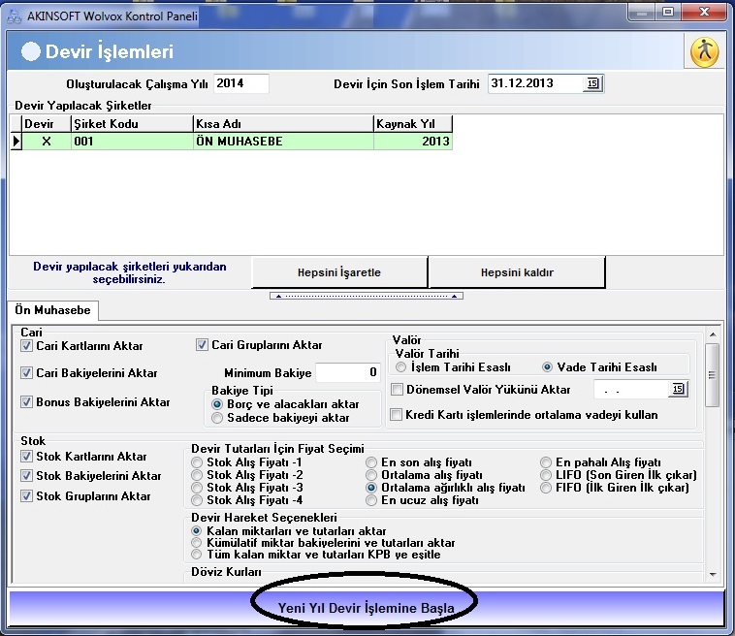This screenshot has height=636, width=735.
Task: Enable Dönemsel Valör Yükünü Aktar
Action: coord(397,390)
